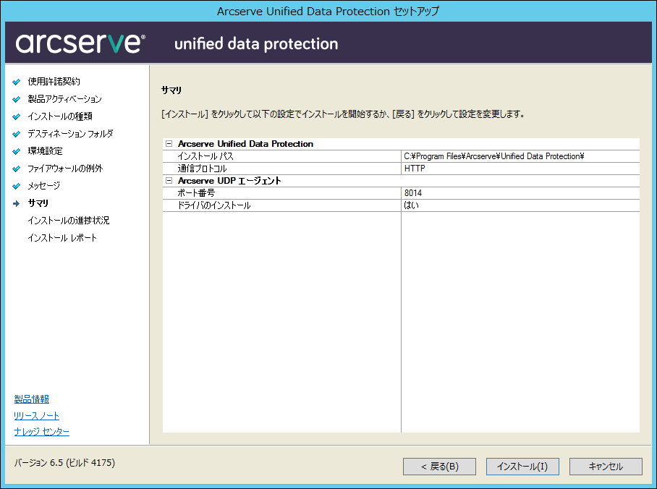The width and height of the screenshot is (657, 489).
Task: Click the arcserve logo in the banner
Action: pos(80,43)
